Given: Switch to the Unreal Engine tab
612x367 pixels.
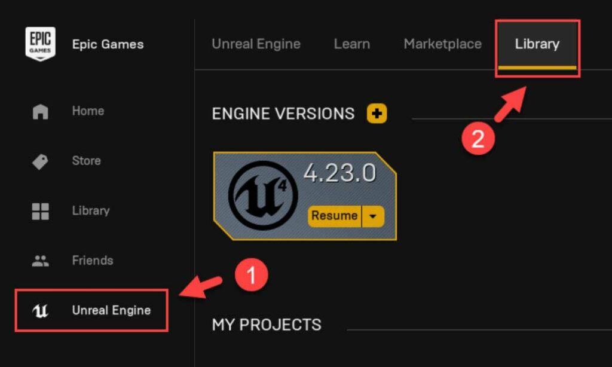Looking at the screenshot, I should coord(256,44).
